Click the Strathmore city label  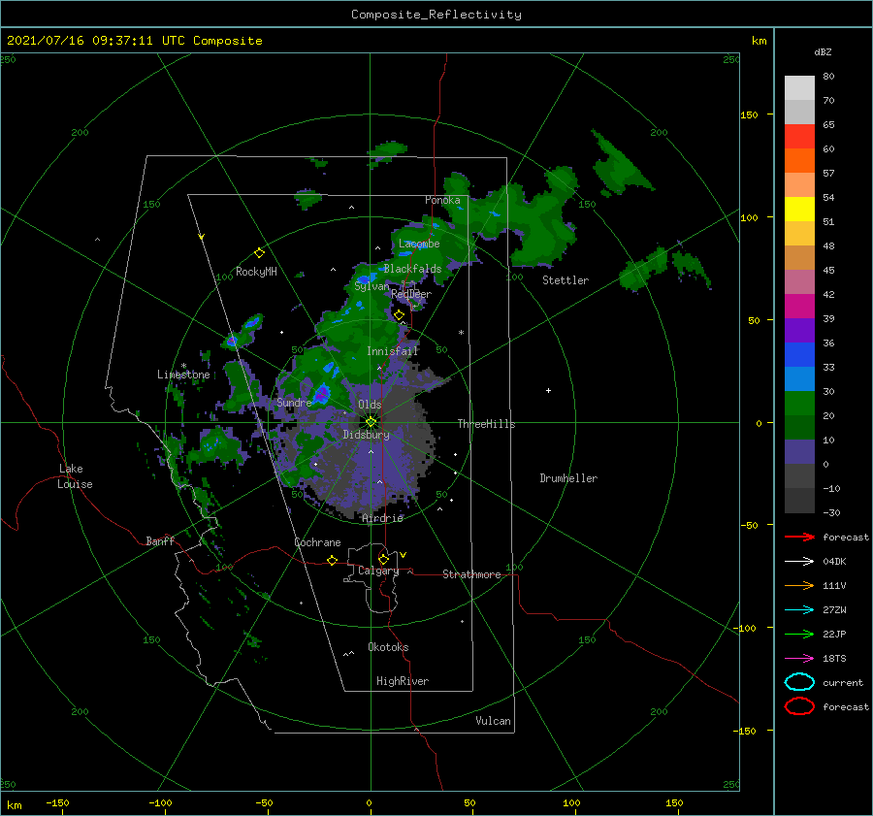point(471,574)
